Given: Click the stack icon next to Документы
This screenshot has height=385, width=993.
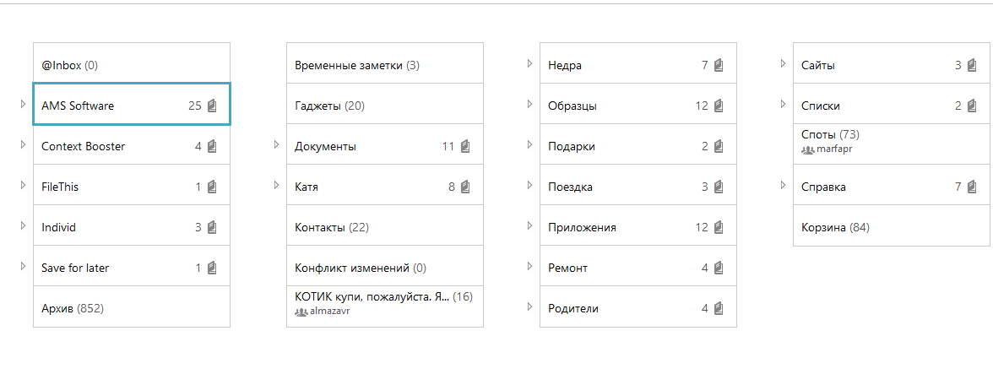Looking at the screenshot, I should click(465, 147).
